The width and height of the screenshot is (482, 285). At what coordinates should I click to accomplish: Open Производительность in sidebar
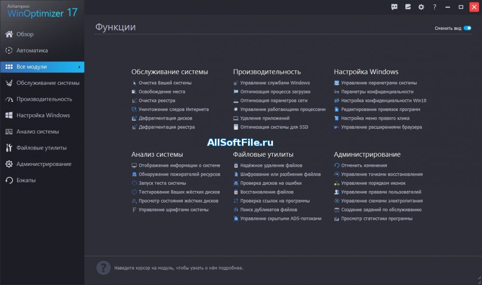42,99
